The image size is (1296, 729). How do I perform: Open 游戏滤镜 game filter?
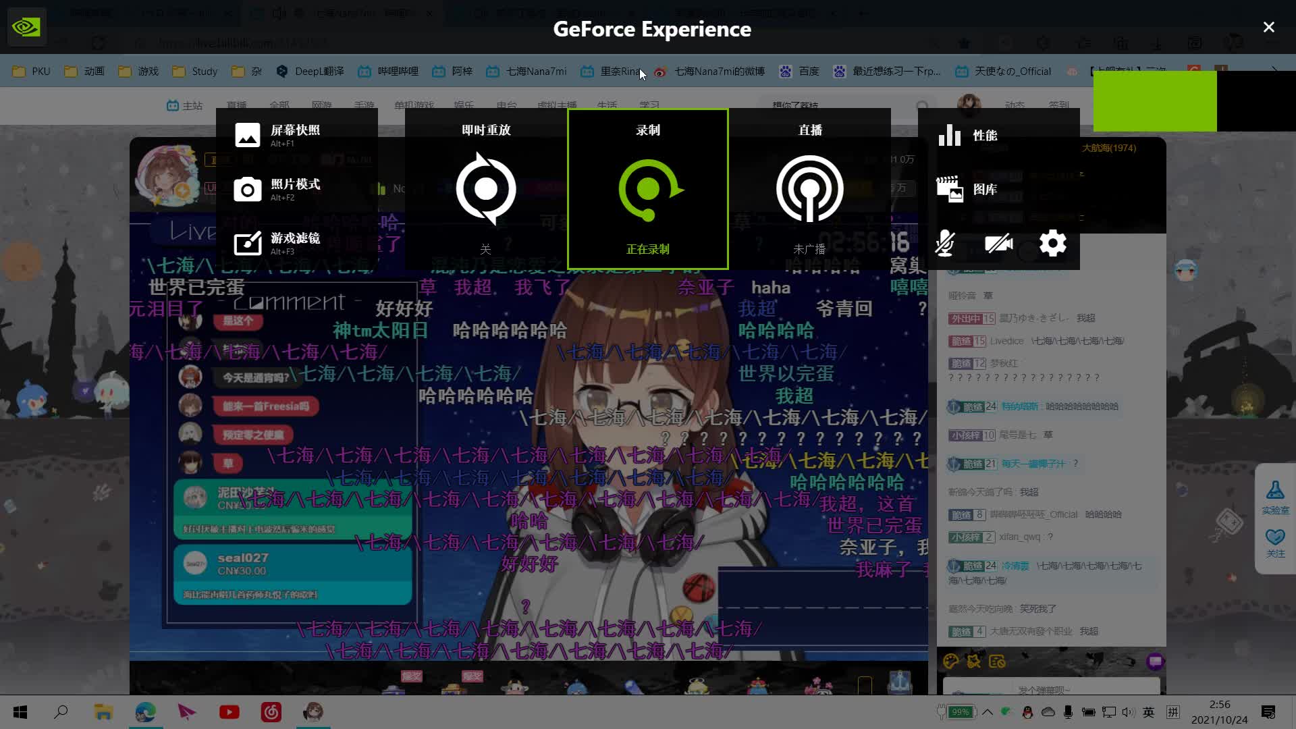tap(277, 243)
